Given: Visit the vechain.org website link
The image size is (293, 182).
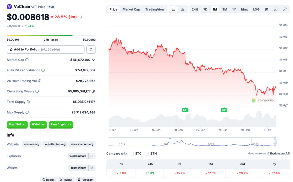Looking at the screenshot, I should [x=31, y=144].
